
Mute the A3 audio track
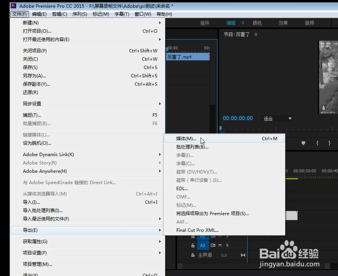click(x=220, y=245)
